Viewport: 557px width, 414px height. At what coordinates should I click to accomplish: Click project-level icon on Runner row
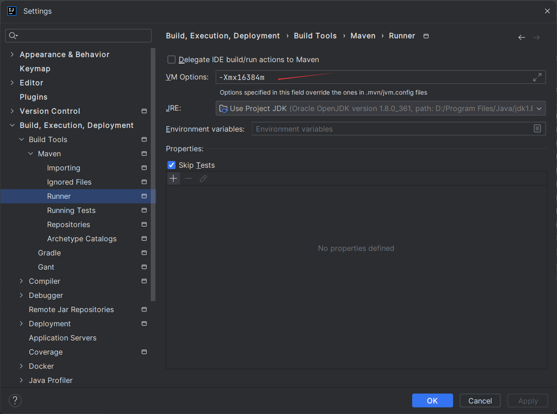144,196
